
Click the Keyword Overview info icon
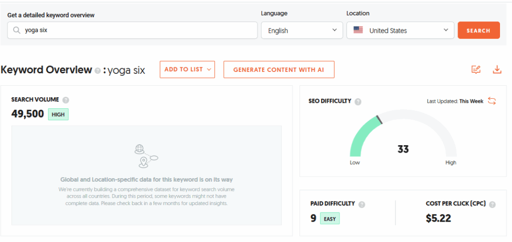click(x=97, y=70)
